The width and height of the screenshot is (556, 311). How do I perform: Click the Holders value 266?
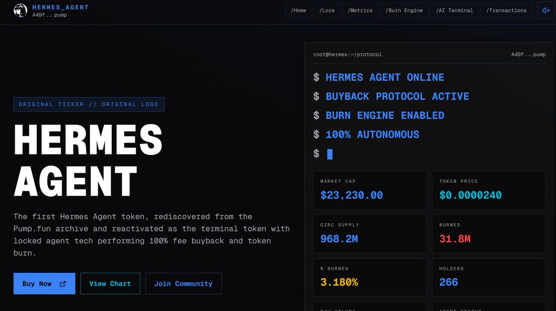449,282
